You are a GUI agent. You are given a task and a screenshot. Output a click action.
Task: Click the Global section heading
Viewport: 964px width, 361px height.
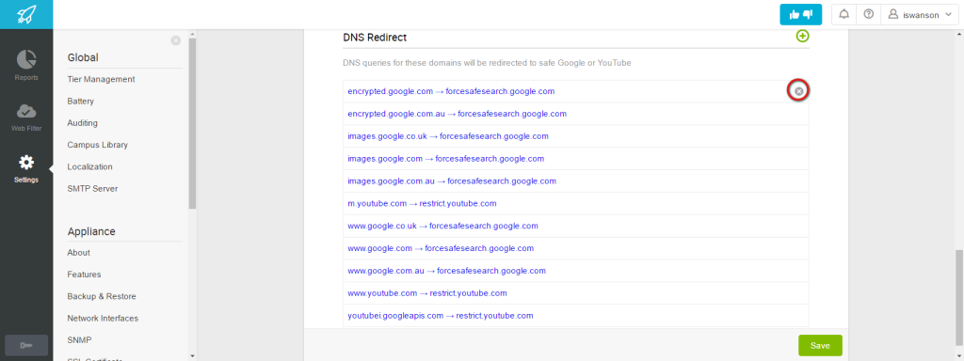click(x=83, y=57)
